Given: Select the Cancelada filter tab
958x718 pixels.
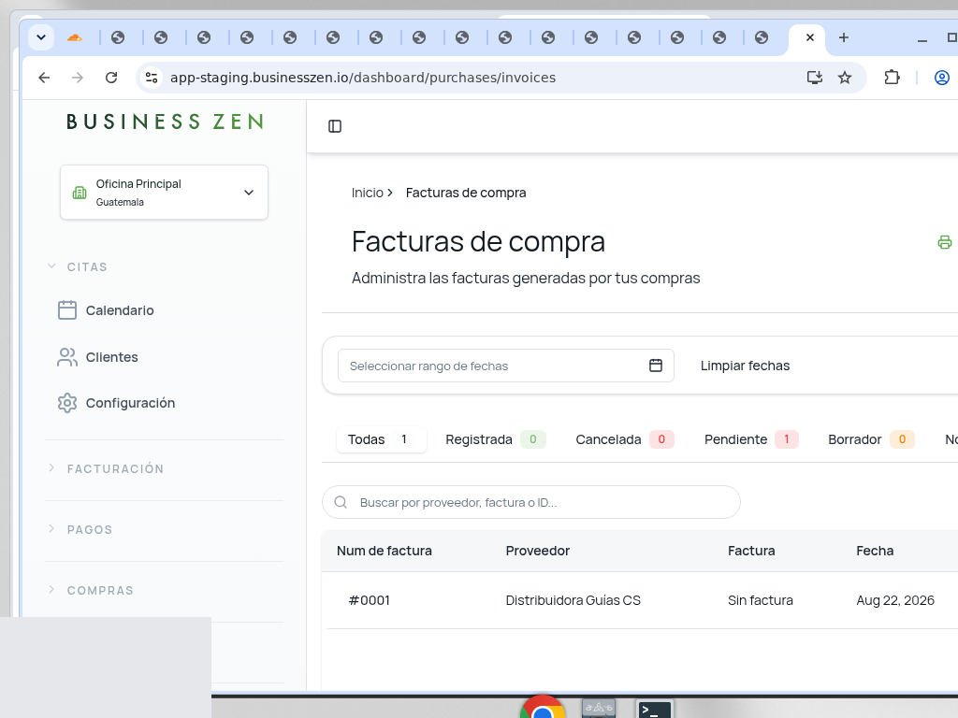Looking at the screenshot, I should click(x=624, y=439).
